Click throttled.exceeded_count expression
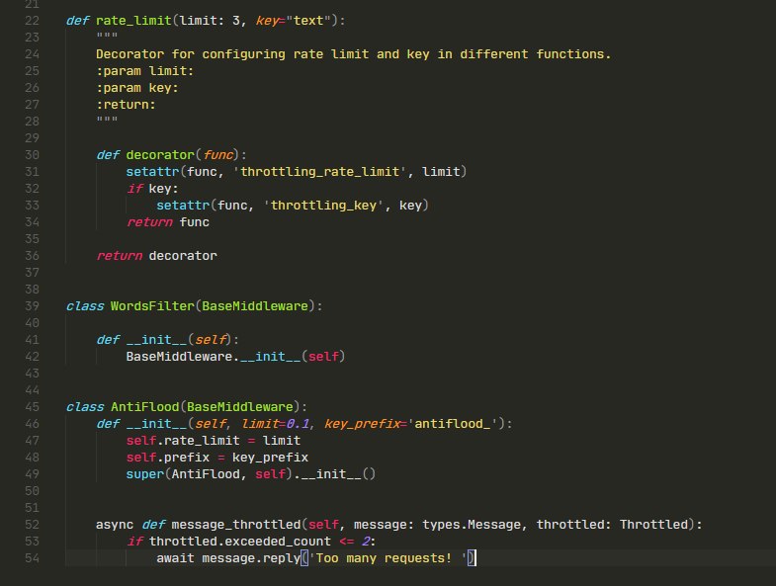Screen dimensions: 776x586 tap(240, 542)
